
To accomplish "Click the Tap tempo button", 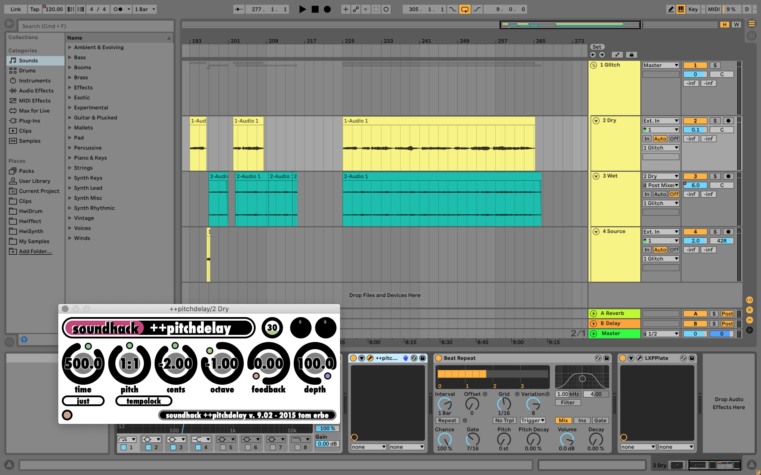I will 34,9.
